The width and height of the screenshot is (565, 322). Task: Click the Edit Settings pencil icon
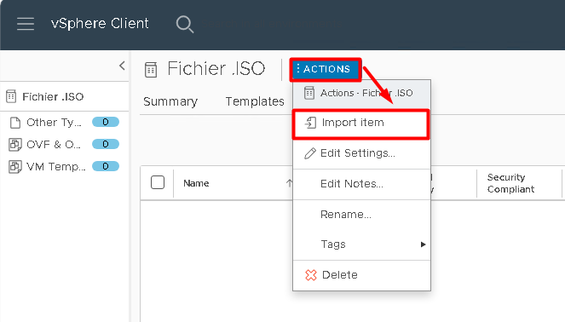[x=310, y=153]
